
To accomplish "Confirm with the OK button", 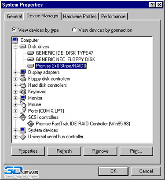I will (114, 171).
